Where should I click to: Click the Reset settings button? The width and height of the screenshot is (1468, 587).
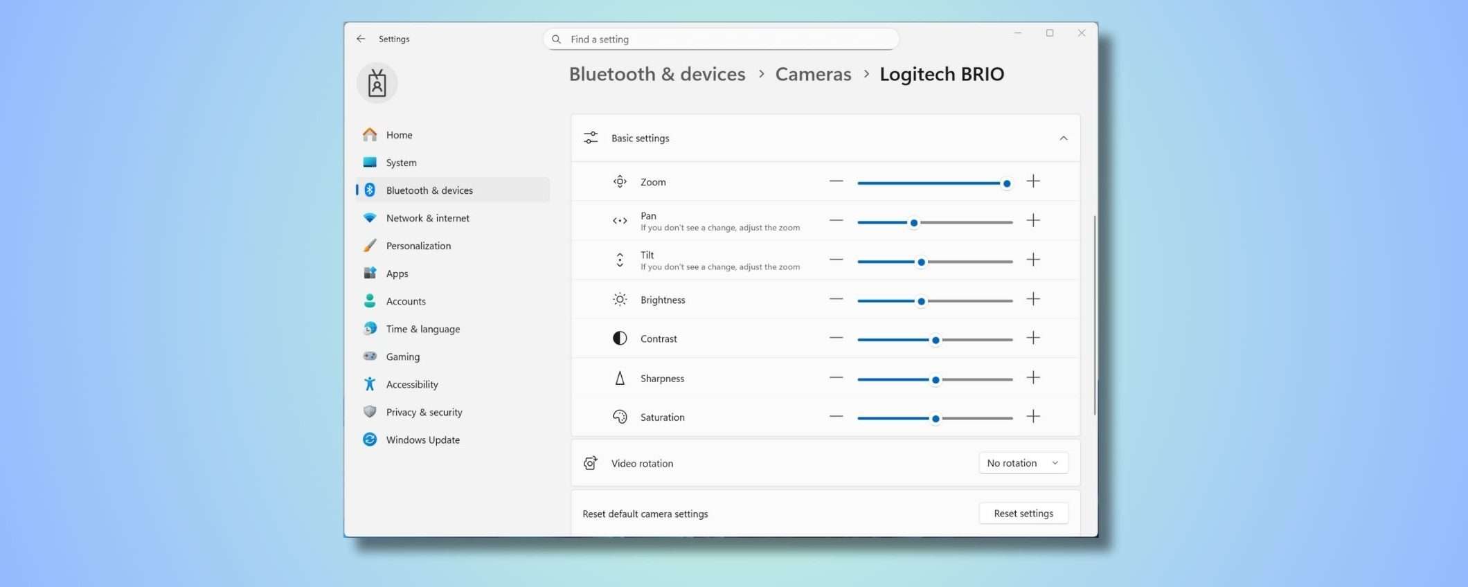(1023, 514)
